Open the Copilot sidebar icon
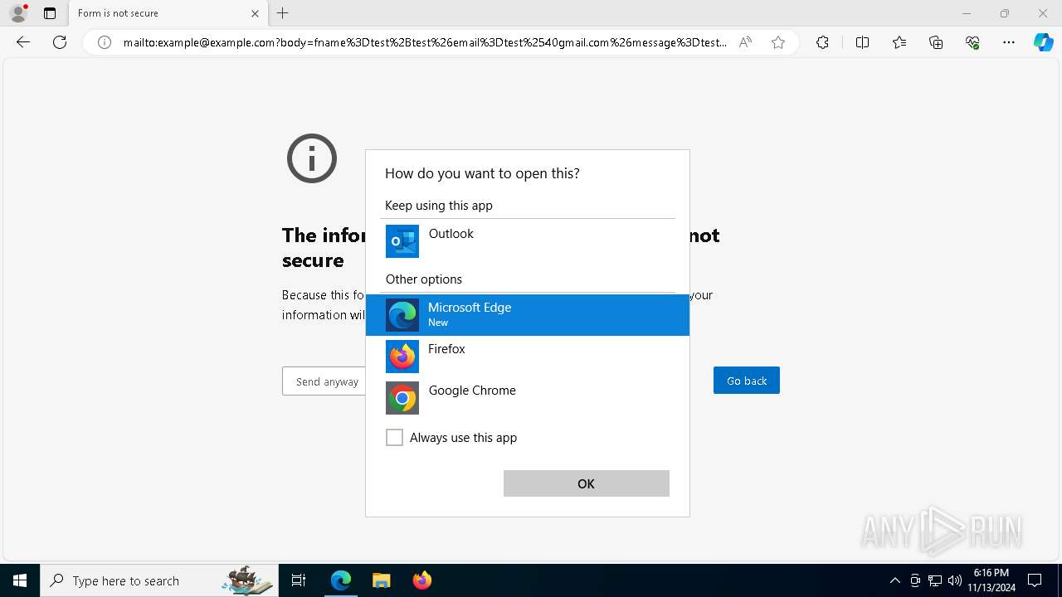 [1043, 42]
